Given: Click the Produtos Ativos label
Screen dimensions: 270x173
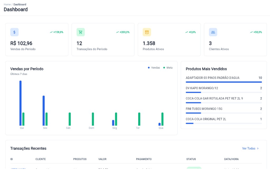Looking at the screenshot, I should click(153, 49).
